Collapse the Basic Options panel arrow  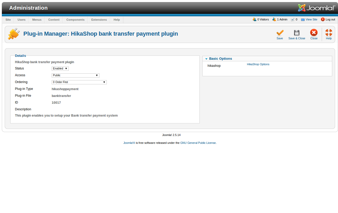tap(206, 59)
